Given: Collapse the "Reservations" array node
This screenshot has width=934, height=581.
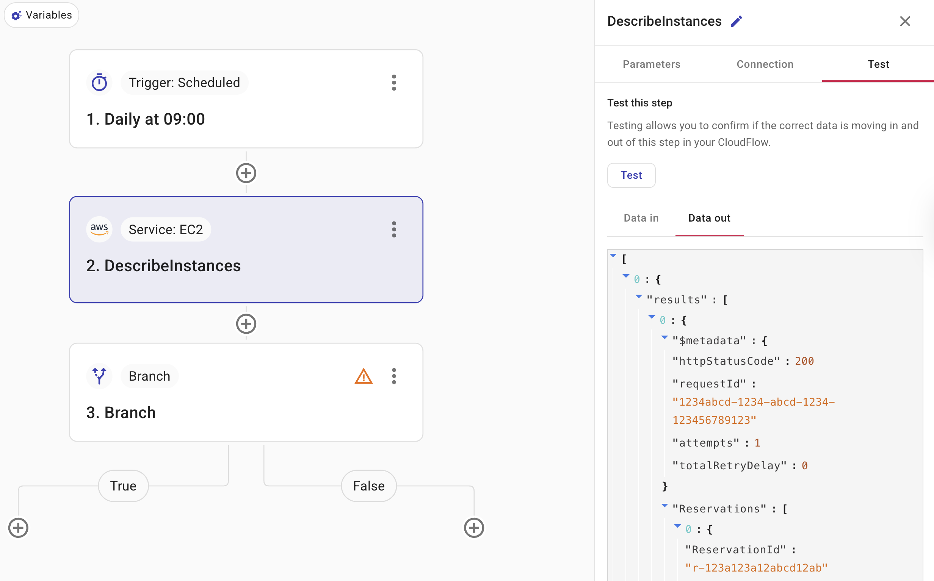Looking at the screenshot, I should (664, 506).
